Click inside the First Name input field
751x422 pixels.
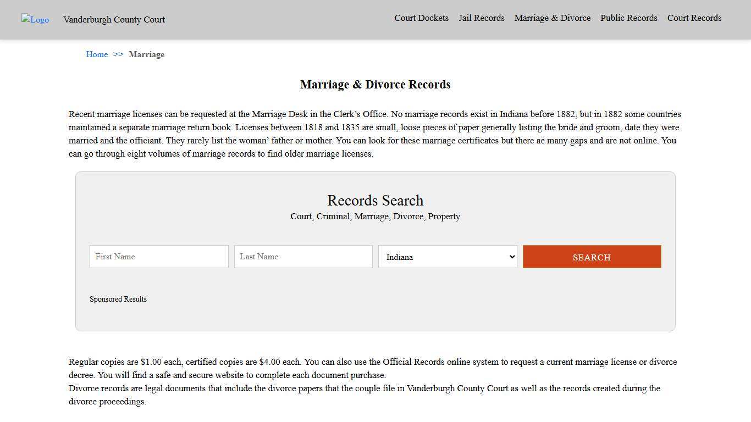(x=158, y=257)
